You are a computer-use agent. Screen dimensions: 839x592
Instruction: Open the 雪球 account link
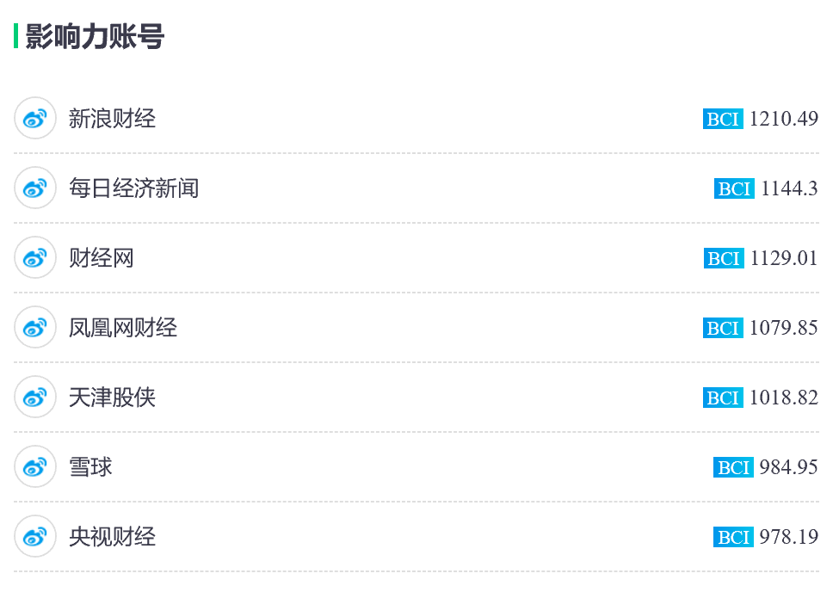(90, 467)
